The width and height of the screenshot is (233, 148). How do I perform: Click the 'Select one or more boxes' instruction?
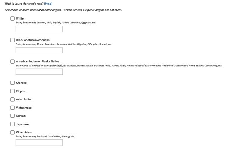click(x=63, y=10)
